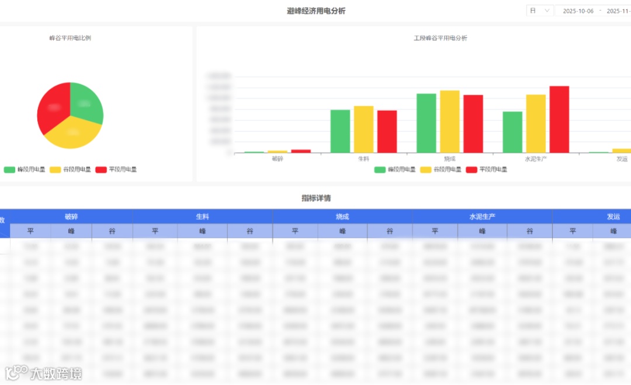The width and height of the screenshot is (631, 385).
Task: Click the green bar for 生料
Action: [x=340, y=131]
